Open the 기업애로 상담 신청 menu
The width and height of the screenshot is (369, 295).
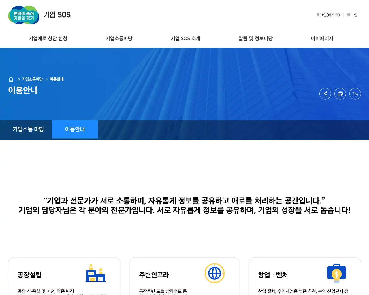click(48, 38)
